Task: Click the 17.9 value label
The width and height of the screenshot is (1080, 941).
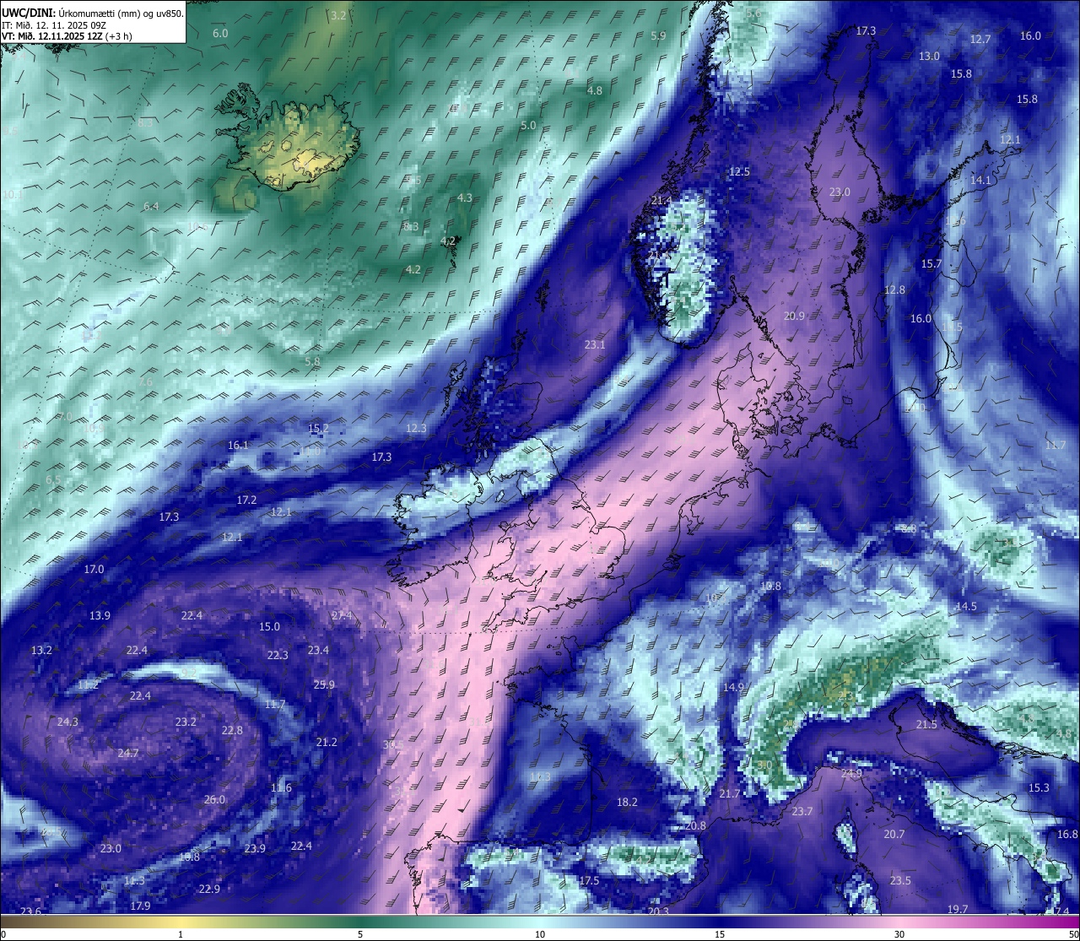Action: (x=140, y=906)
